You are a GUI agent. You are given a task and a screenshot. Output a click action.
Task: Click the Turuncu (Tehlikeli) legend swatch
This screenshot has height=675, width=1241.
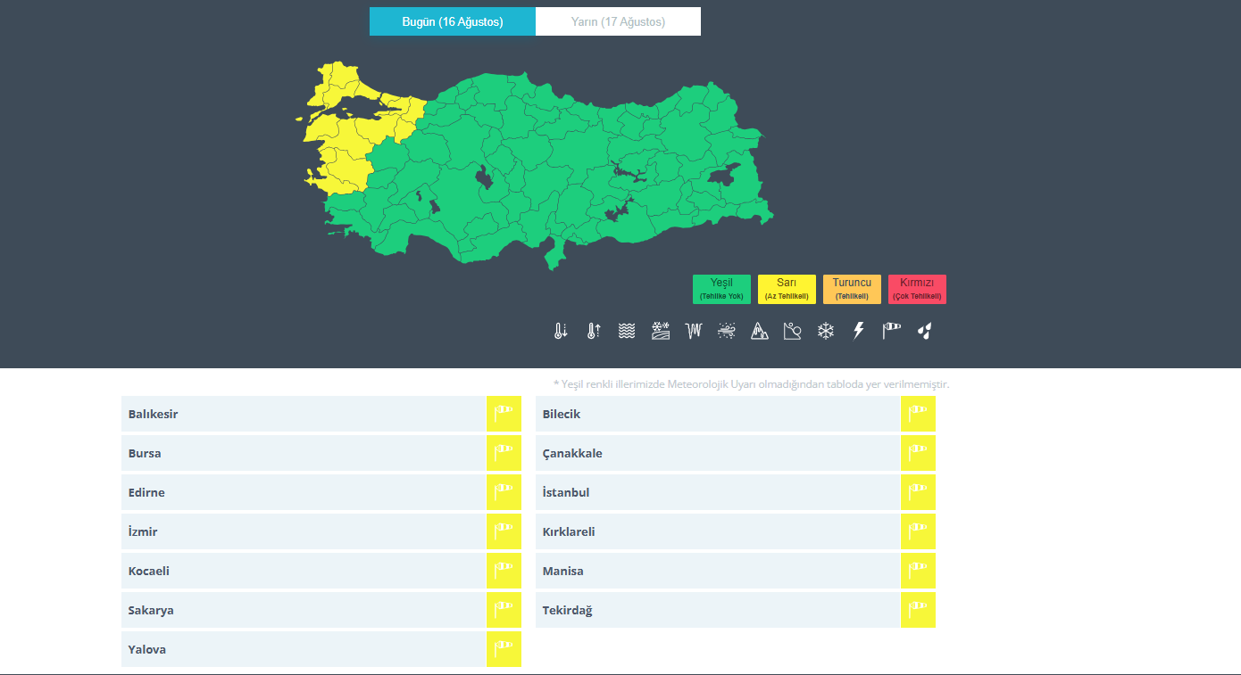pos(852,289)
